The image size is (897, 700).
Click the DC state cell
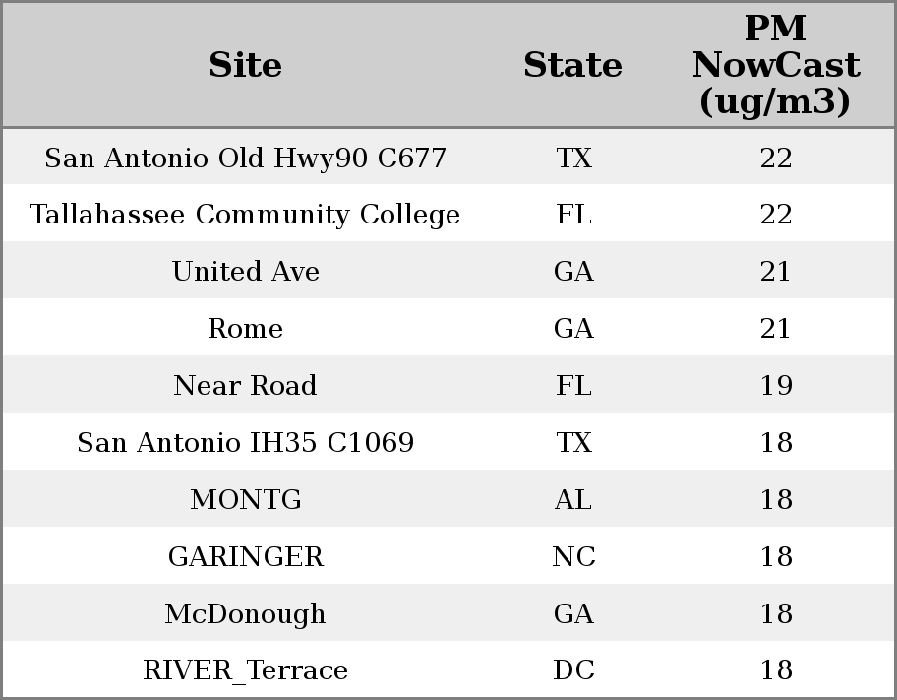pos(573,670)
